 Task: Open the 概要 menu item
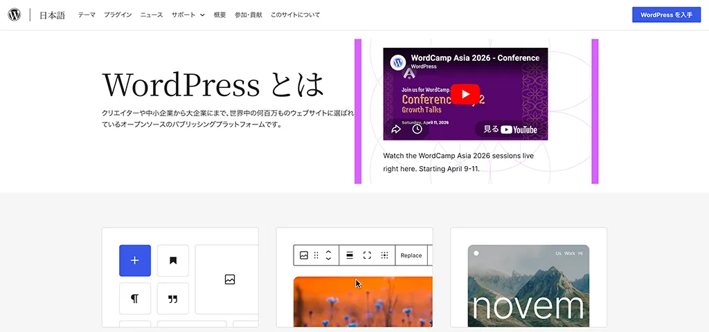click(x=219, y=15)
